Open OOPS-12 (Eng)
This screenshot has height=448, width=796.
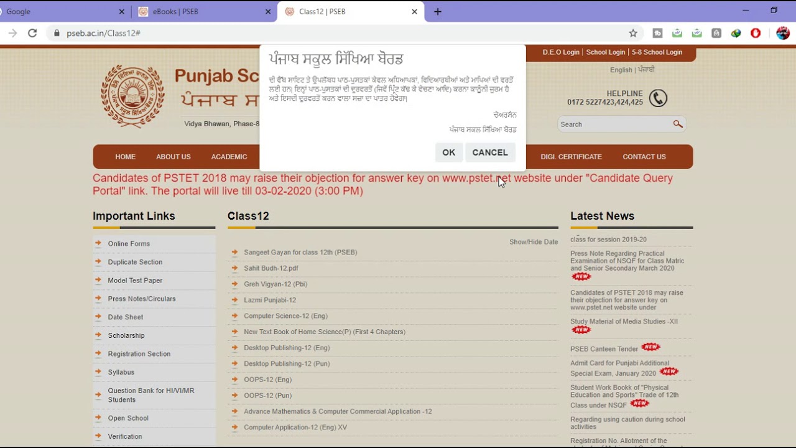coord(267,380)
